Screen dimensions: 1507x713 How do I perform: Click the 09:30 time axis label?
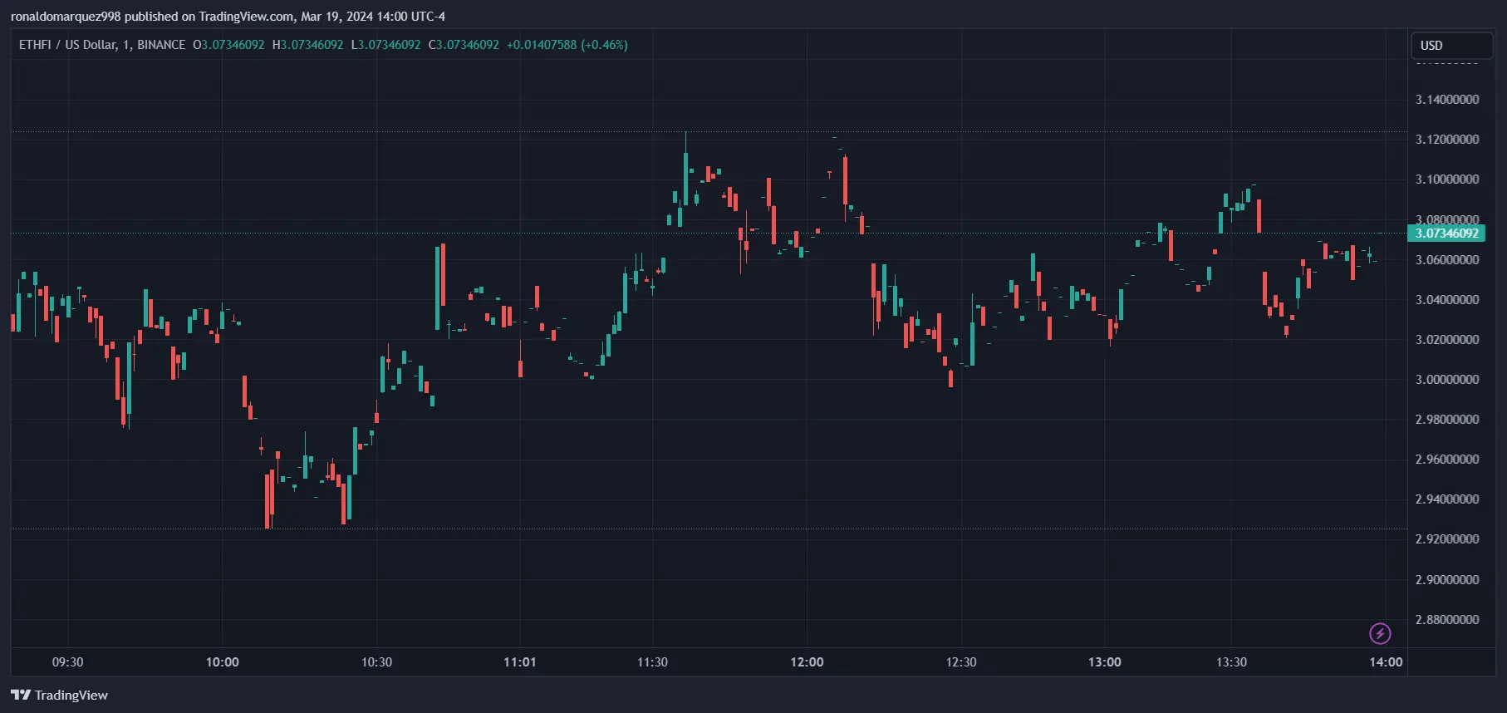[x=68, y=662]
